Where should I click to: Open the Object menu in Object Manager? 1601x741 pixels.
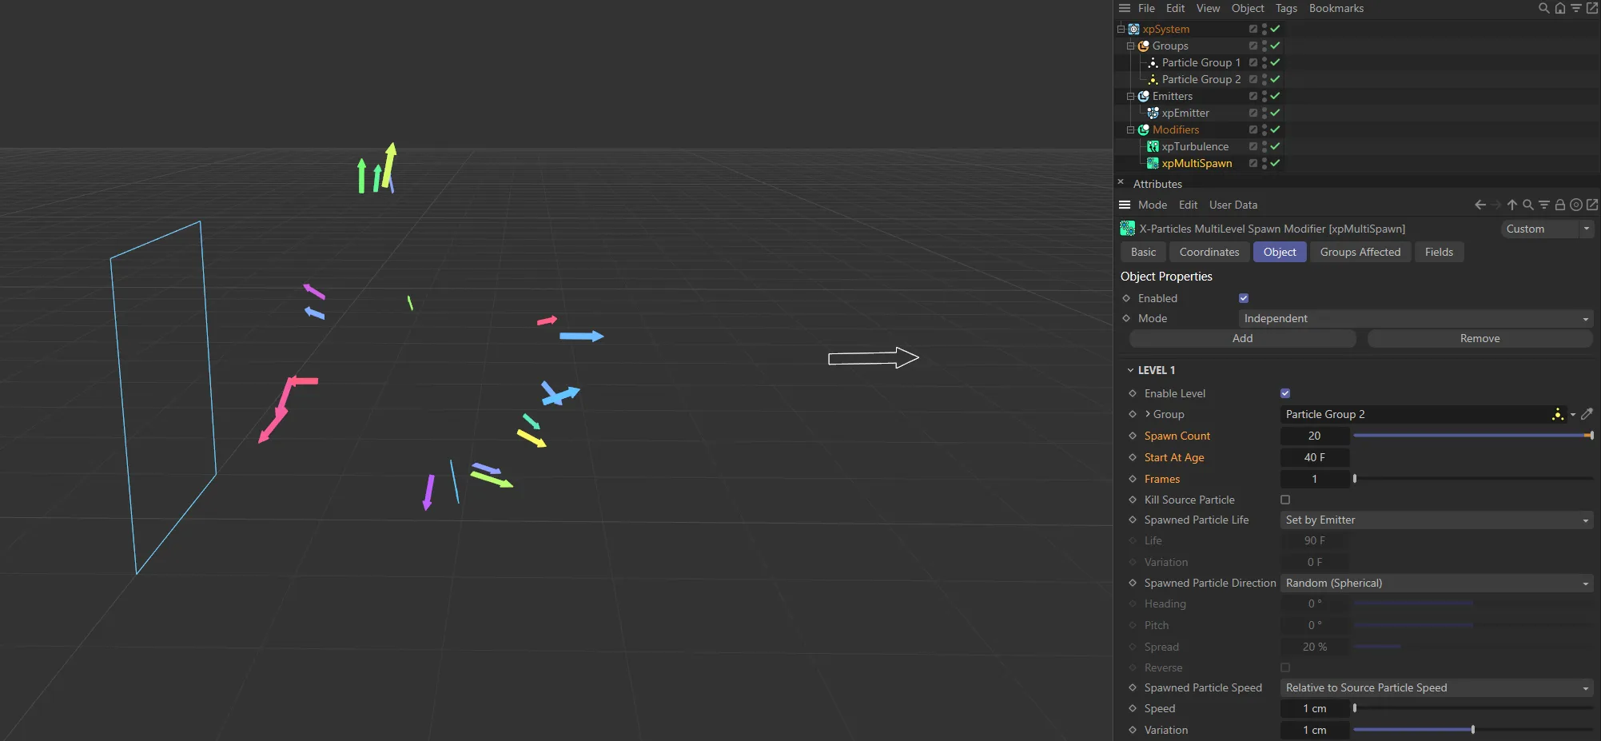(x=1247, y=8)
